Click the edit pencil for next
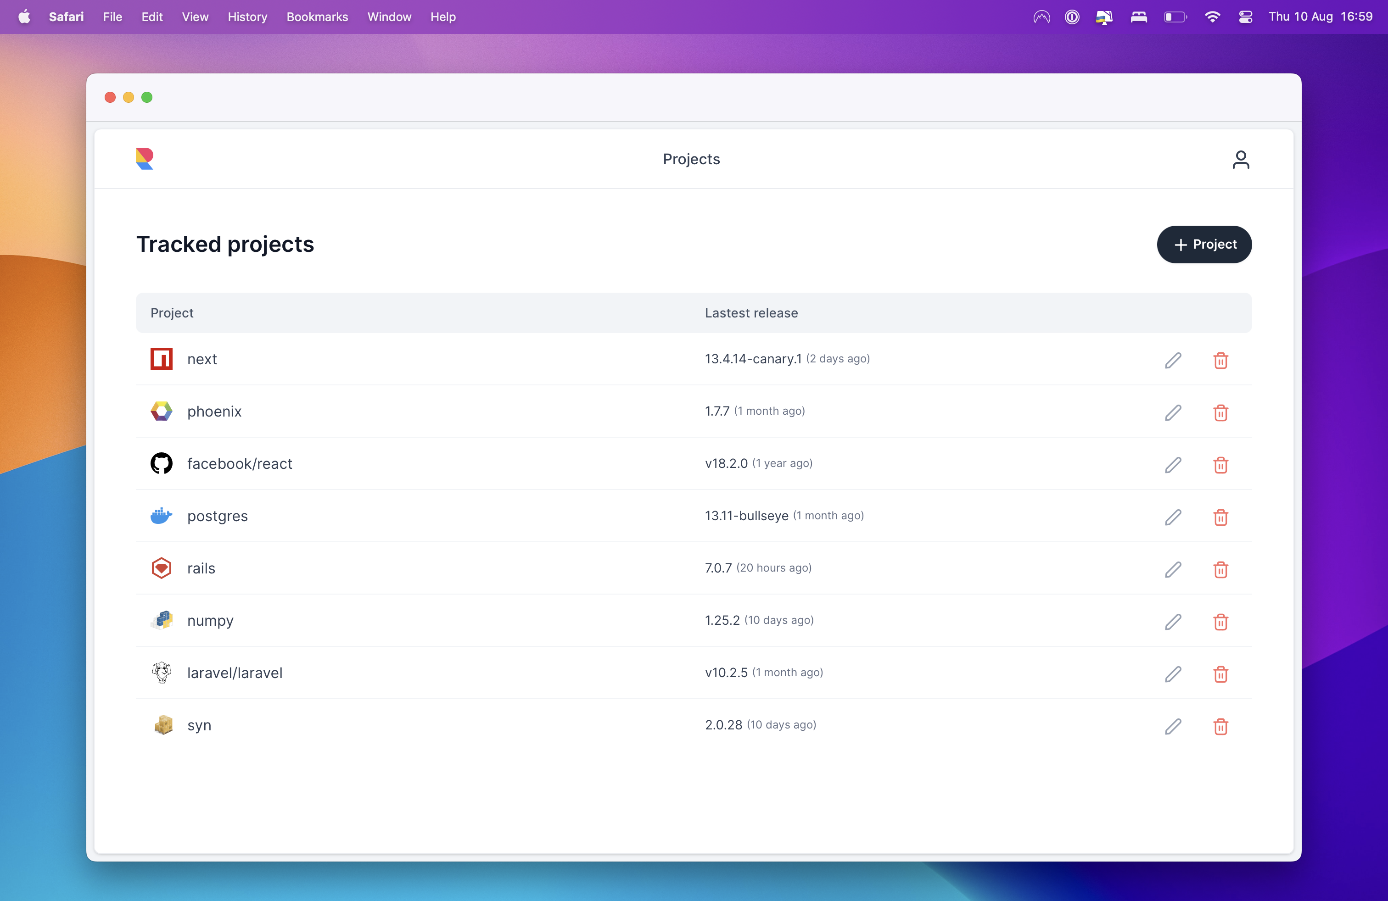This screenshot has width=1388, height=901. pos(1173,360)
